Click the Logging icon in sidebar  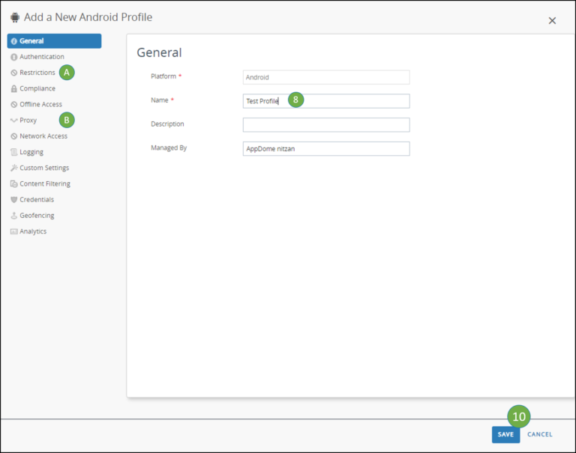(13, 152)
